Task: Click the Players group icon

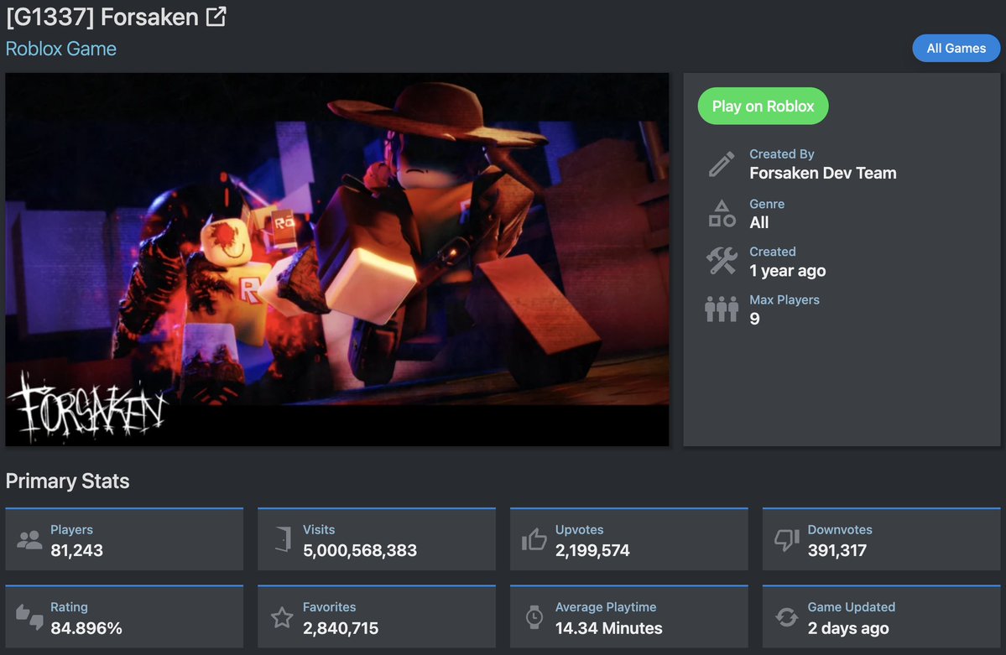Action: click(29, 540)
